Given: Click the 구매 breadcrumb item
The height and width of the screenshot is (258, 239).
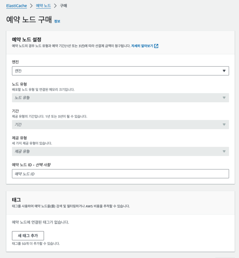Looking at the screenshot, I should [x=63, y=6].
